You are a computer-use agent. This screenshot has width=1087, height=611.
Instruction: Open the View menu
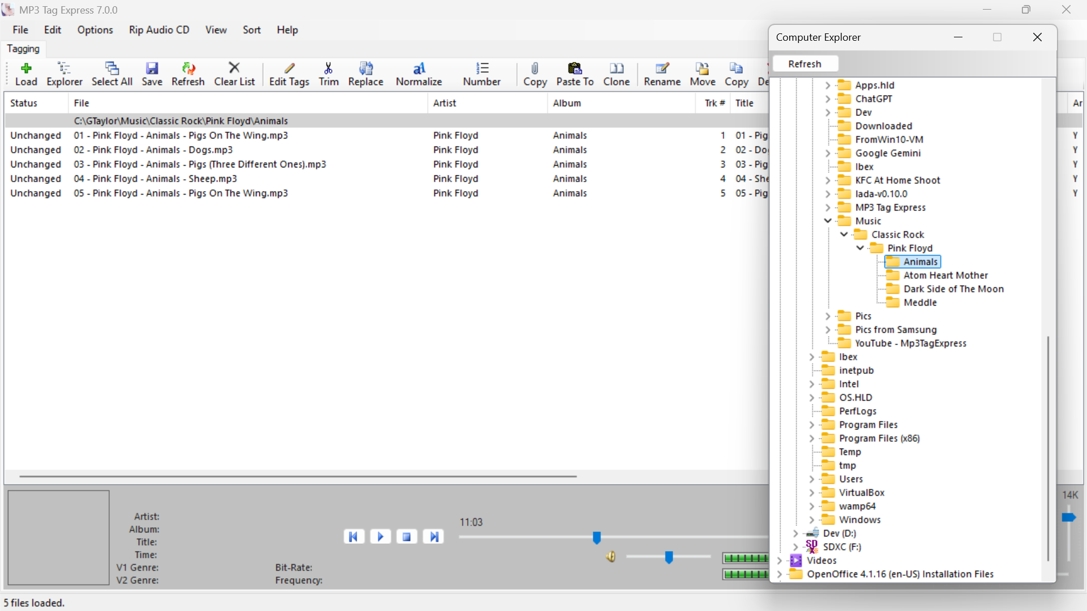(x=216, y=30)
